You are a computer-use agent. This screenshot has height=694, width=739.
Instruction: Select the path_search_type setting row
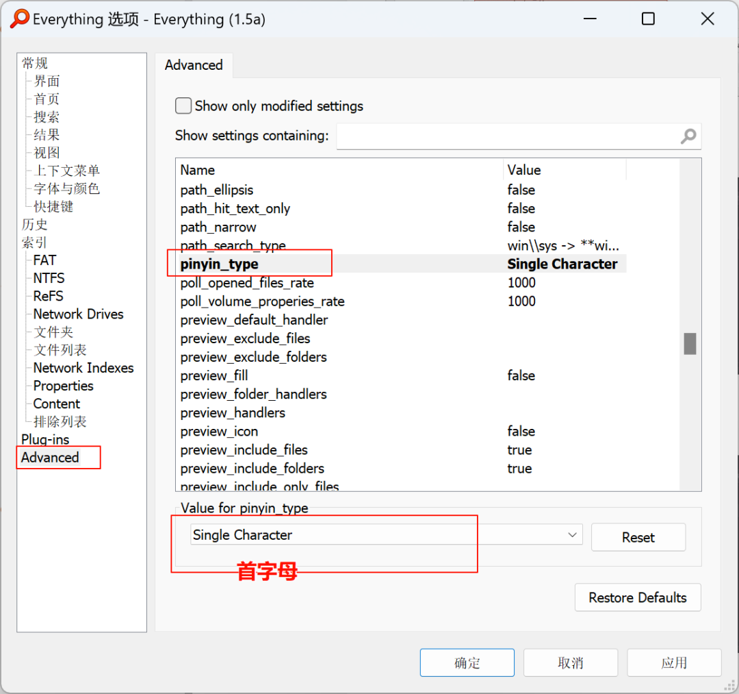(x=402, y=245)
